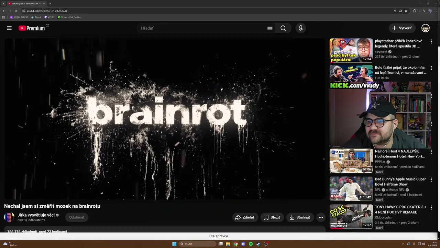The width and height of the screenshot is (440, 248).
Task: Click the Odoberať subscribe button
Action: (77, 217)
